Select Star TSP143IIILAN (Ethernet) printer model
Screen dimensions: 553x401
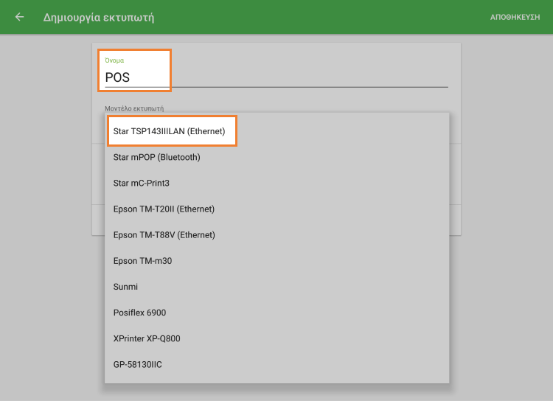tap(174, 131)
